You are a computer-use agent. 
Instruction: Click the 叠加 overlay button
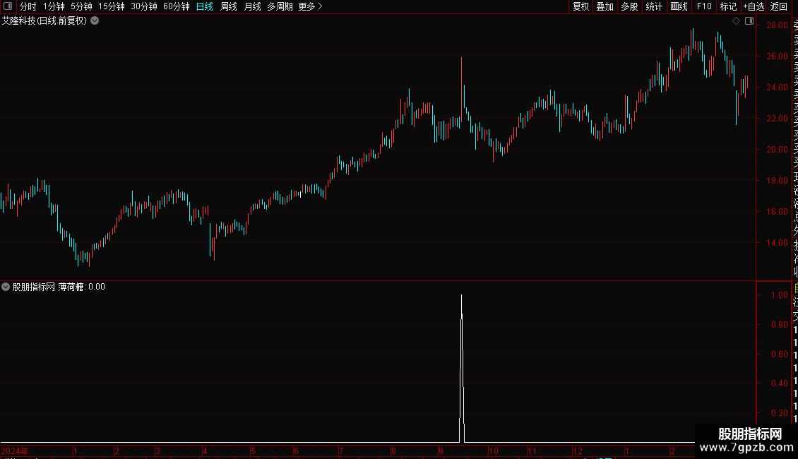tap(605, 6)
